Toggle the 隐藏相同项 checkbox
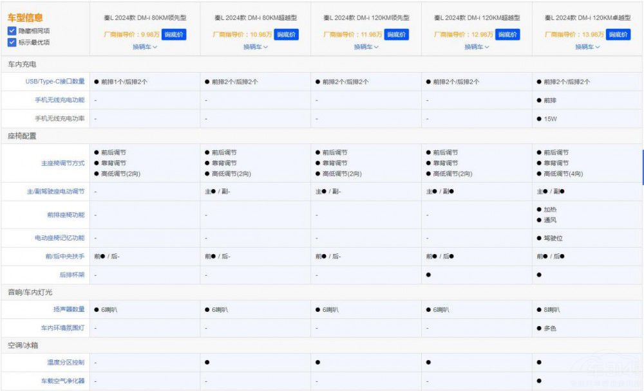644x391 pixels. click(x=12, y=31)
